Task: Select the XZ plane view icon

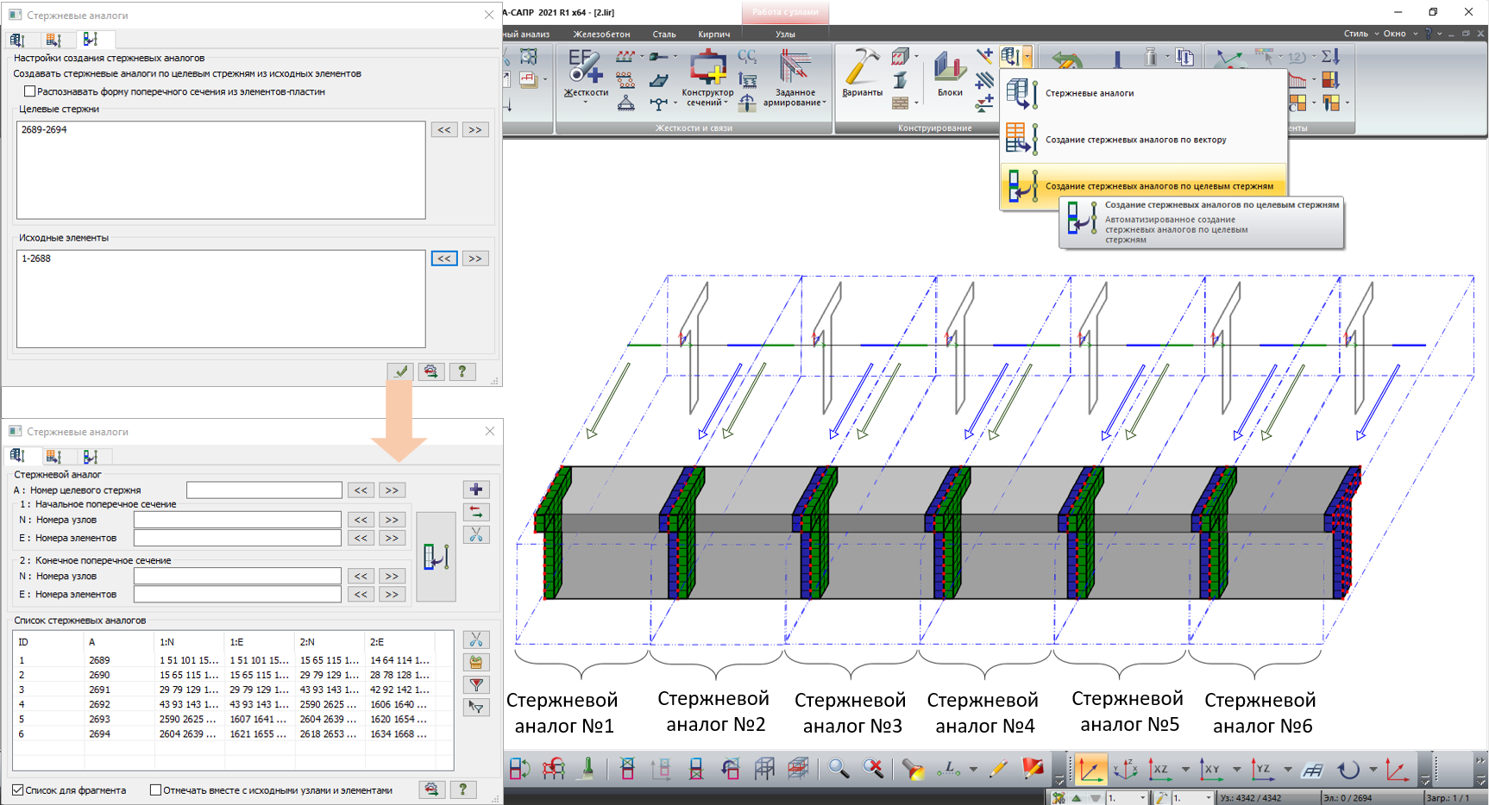Action: (1159, 769)
